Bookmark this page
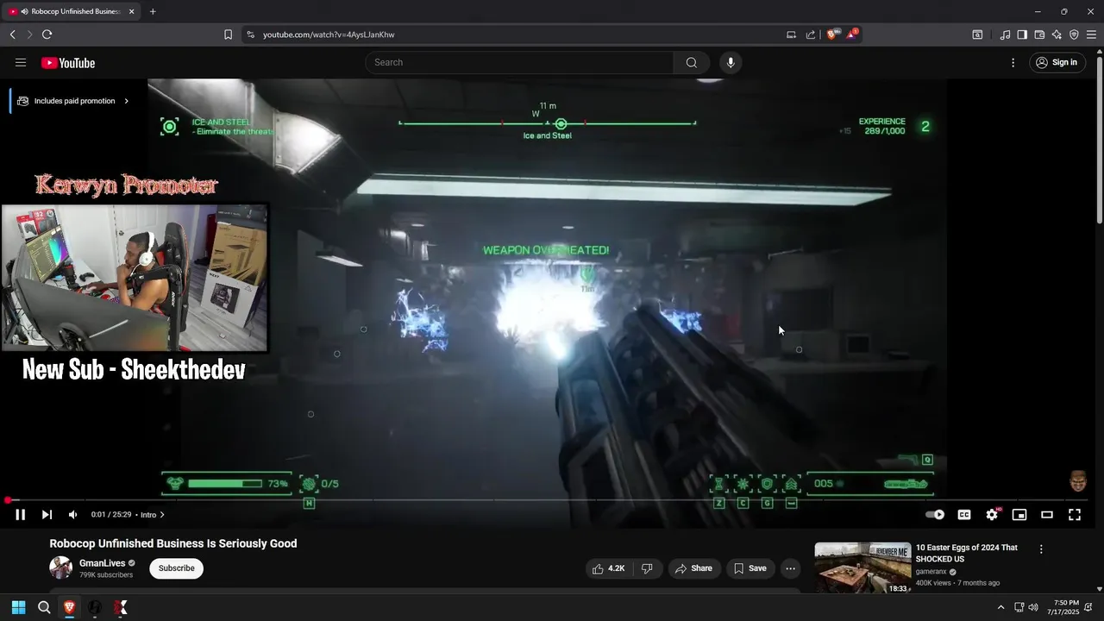 (228, 34)
